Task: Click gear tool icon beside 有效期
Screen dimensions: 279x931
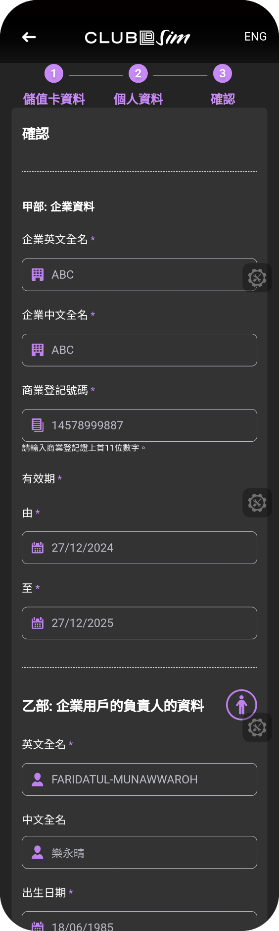Action: (257, 503)
